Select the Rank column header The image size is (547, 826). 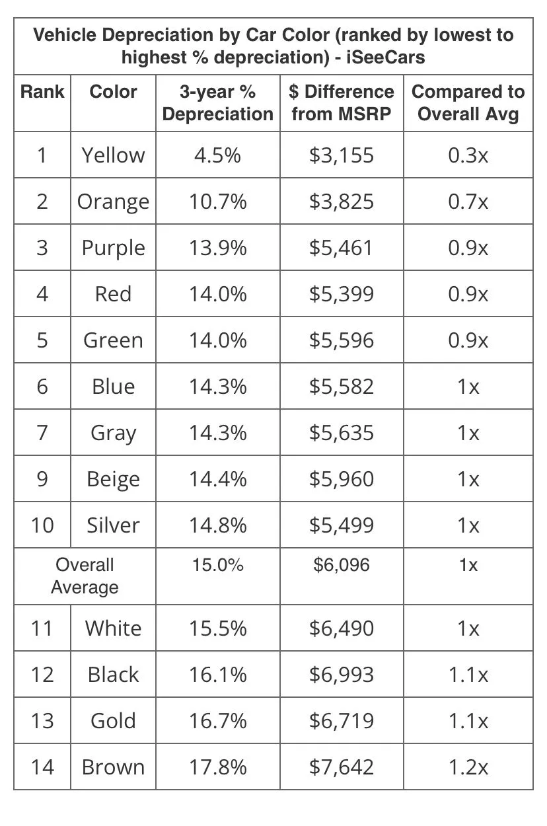pyautogui.click(x=42, y=92)
